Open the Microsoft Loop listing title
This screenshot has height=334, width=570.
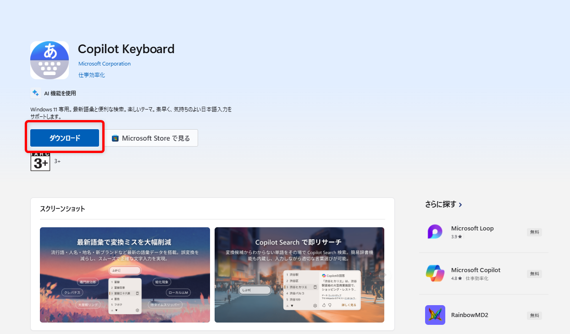[x=472, y=228]
